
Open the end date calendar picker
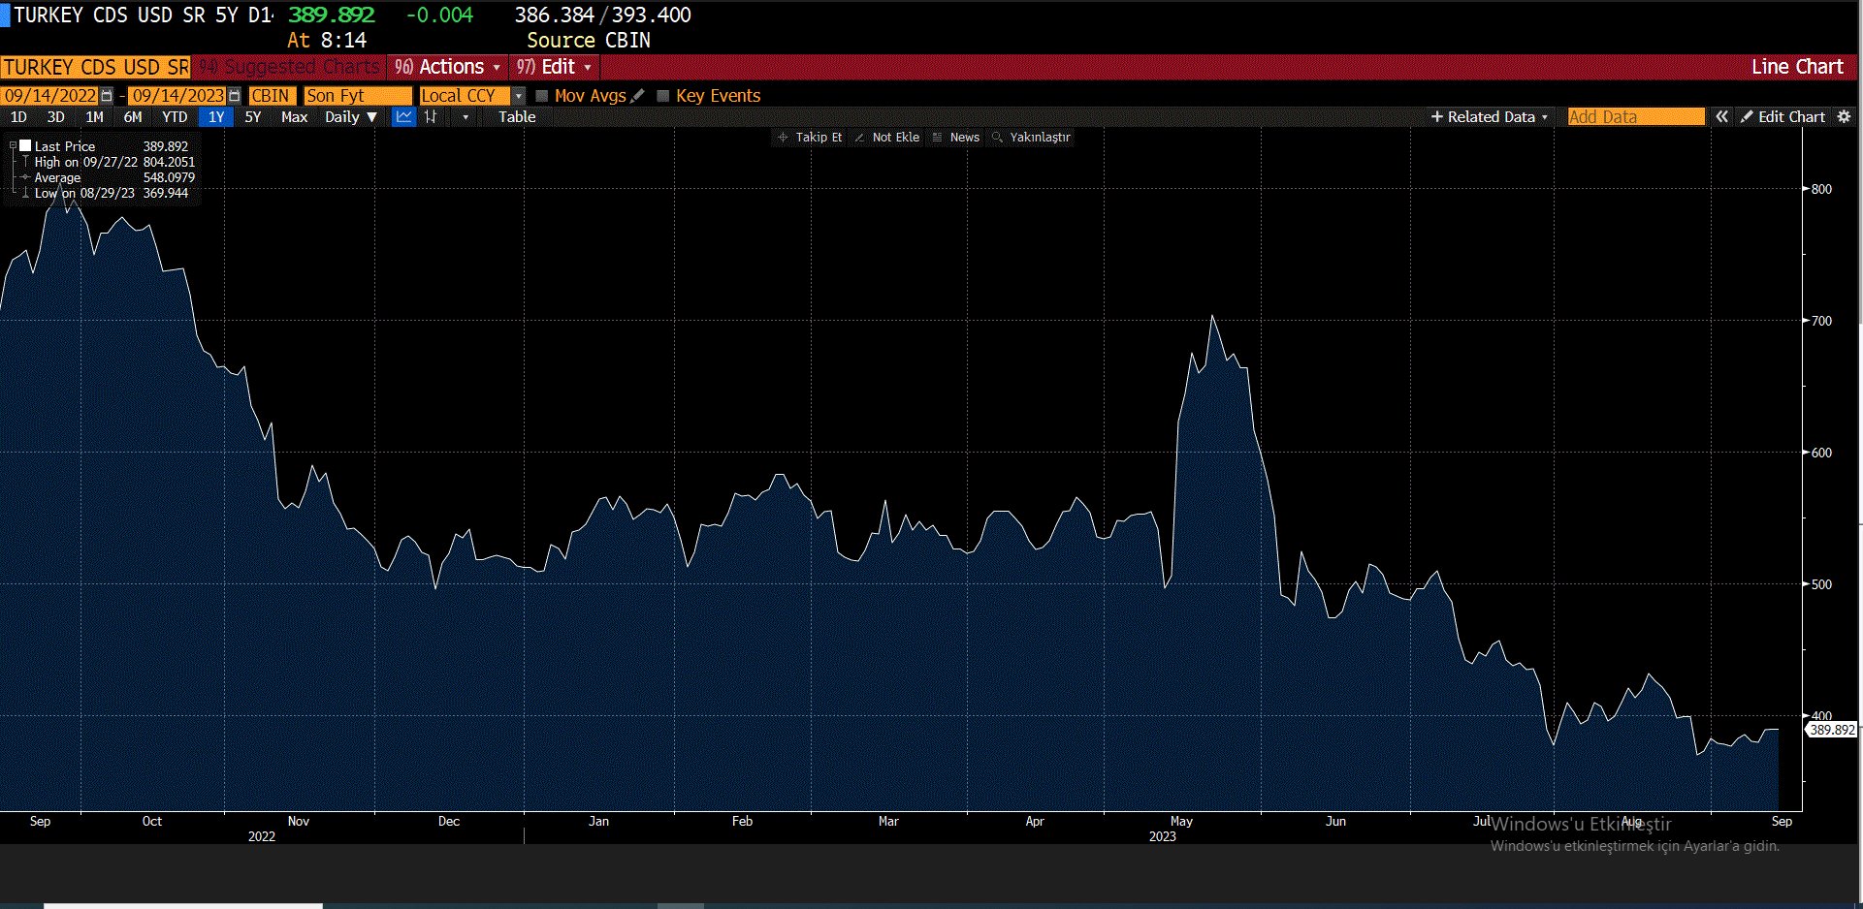point(234,96)
